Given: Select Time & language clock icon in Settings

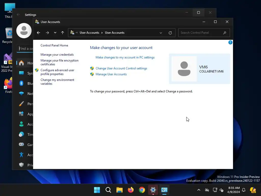Looking at the screenshot, I should (21, 134).
